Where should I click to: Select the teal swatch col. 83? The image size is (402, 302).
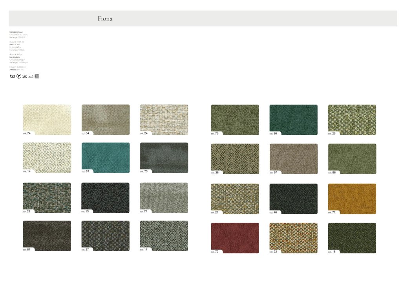point(105,157)
